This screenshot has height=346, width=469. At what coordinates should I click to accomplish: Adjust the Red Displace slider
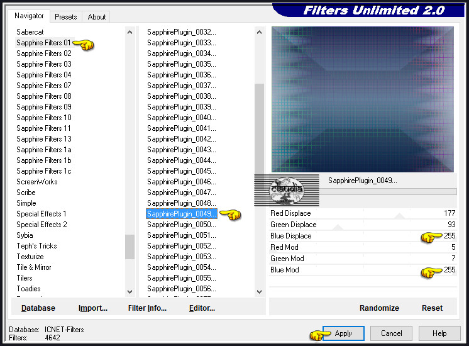[x=363, y=213]
